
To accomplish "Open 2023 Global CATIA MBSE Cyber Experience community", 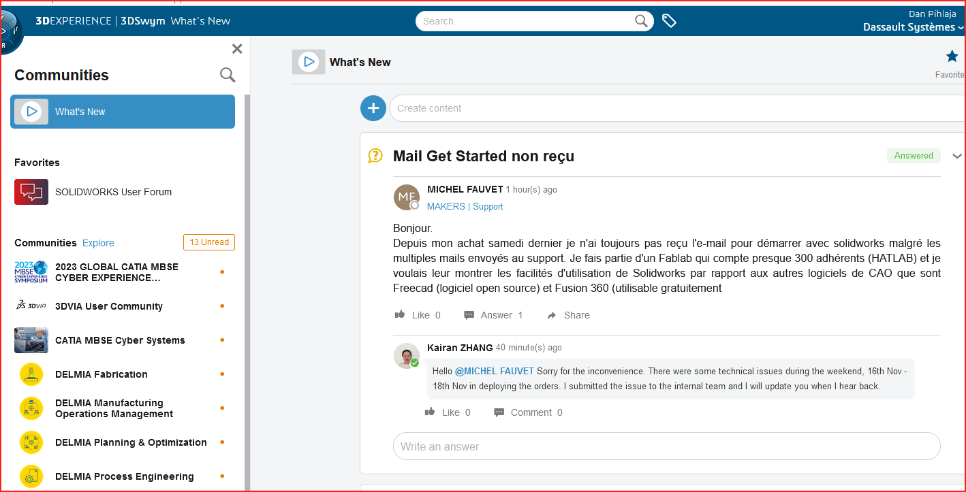I will [116, 272].
